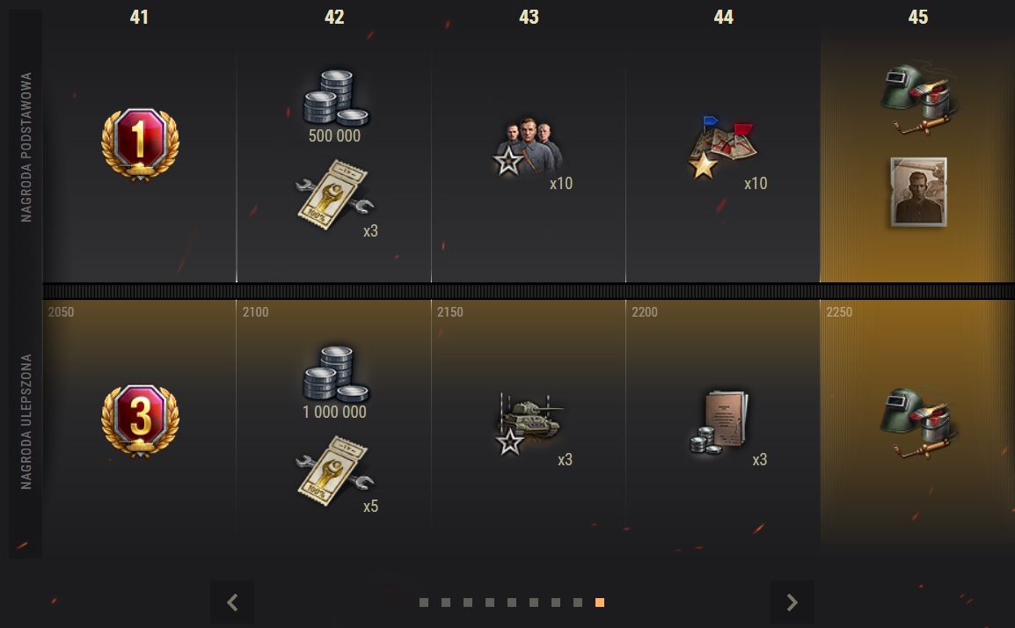Click the red badge numbered 3 in improved rewards
Image resolution: width=1015 pixels, height=628 pixels.
[140, 420]
